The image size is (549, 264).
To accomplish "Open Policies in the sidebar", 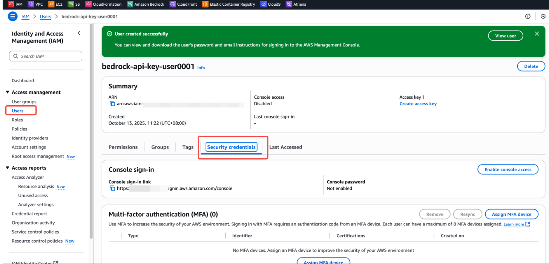I will tap(20, 129).
